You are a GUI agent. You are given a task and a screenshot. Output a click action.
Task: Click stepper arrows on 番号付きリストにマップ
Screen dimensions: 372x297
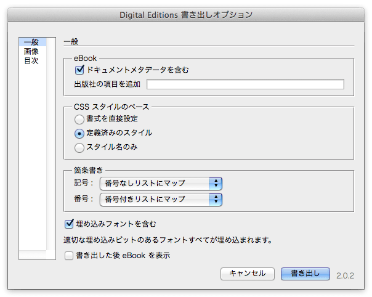click(216, 199)
